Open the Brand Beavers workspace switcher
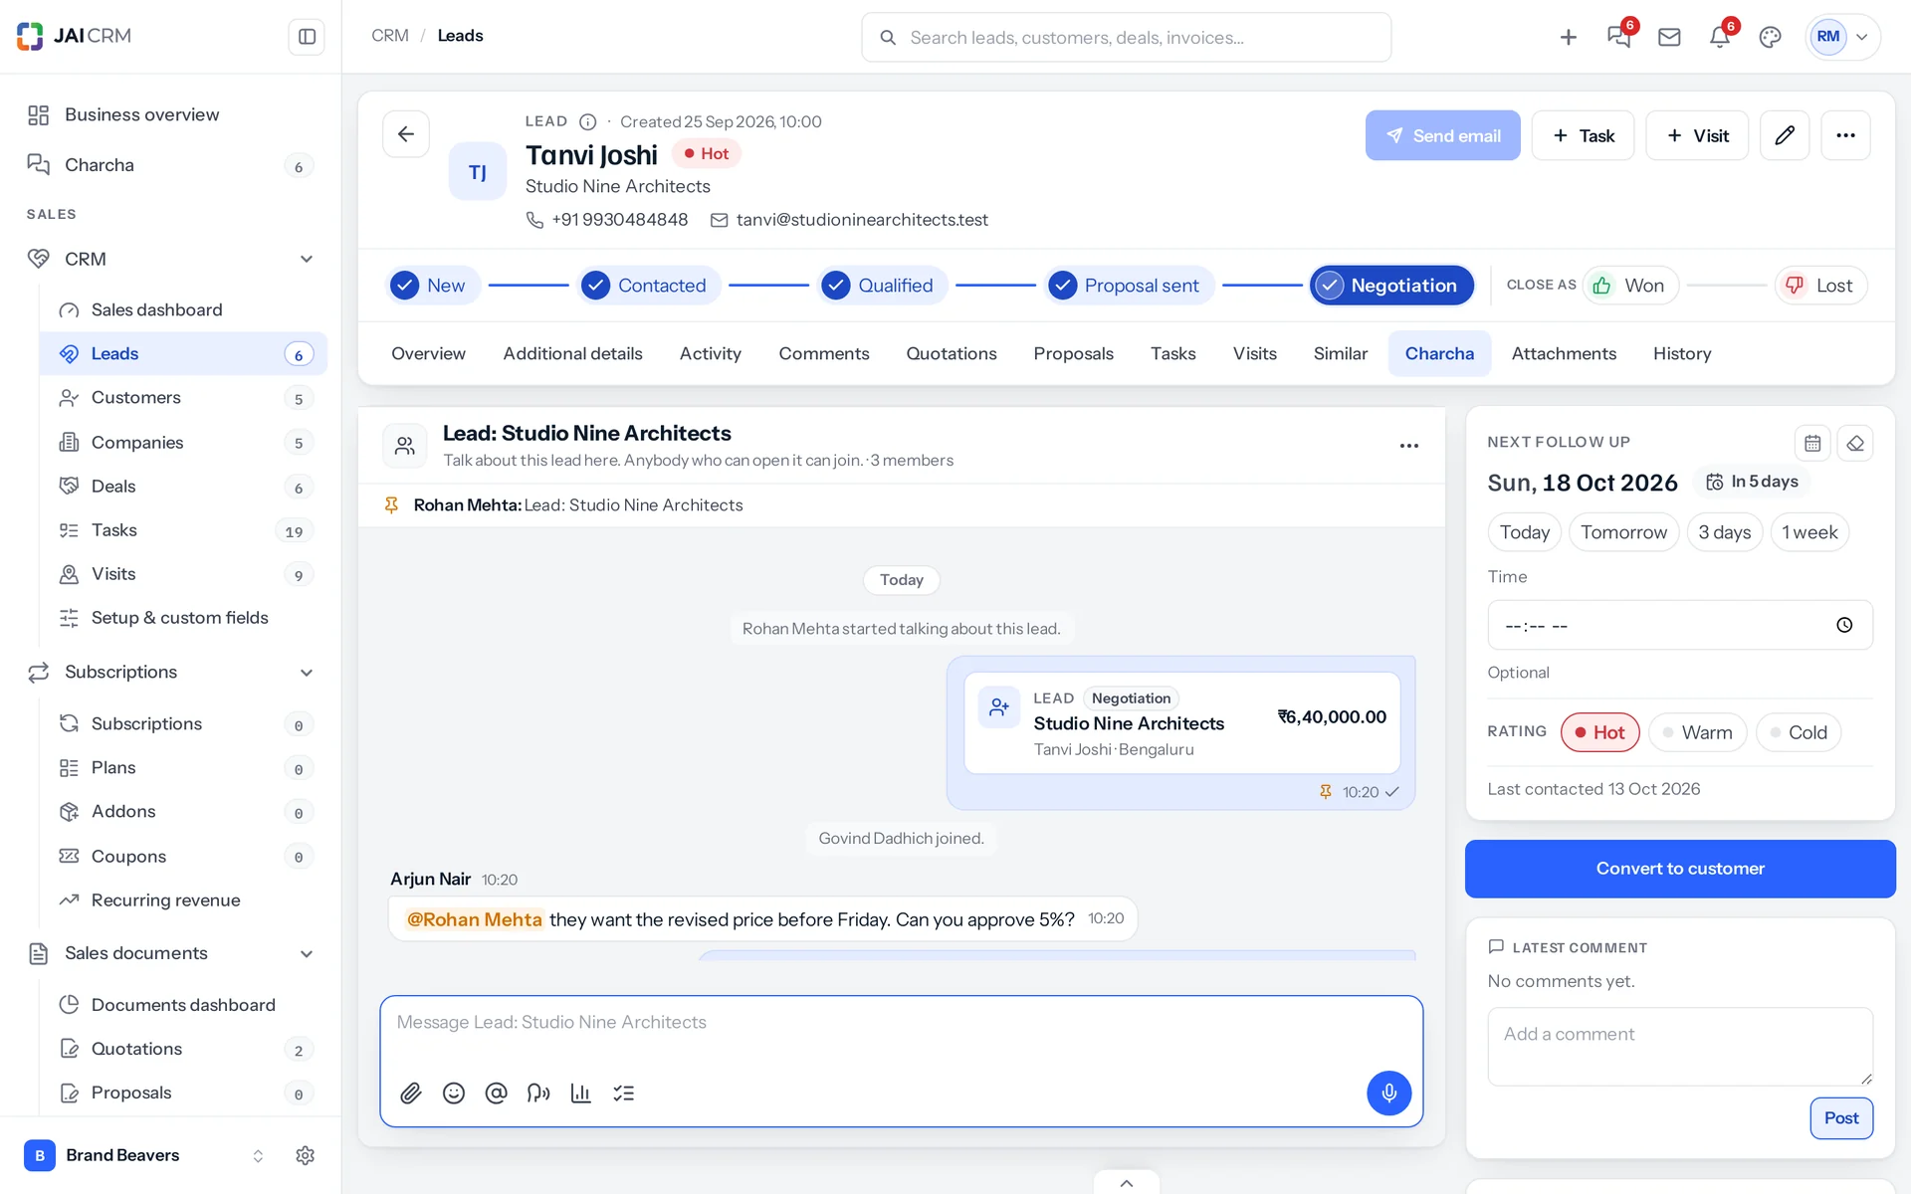This screenshot has width=1911, height=1194. click(143, 1155)
